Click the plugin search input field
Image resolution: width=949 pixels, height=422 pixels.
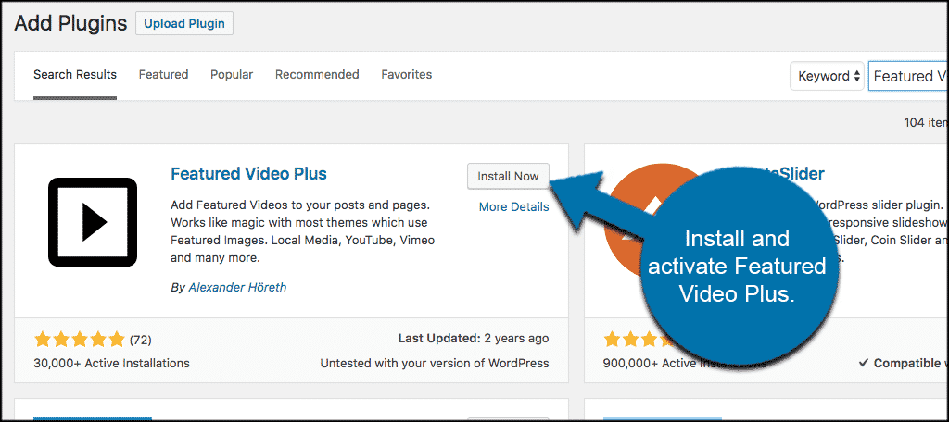(x=908, y=76)
